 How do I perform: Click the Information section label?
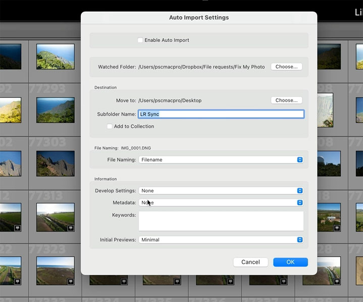coord(106,179)
